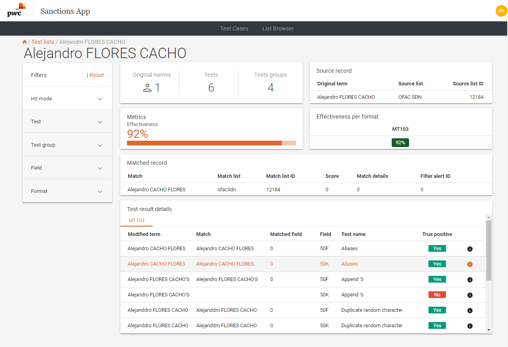Open the Test Cases menu
The height and width of the screenshot is (347, 508).
234,28
